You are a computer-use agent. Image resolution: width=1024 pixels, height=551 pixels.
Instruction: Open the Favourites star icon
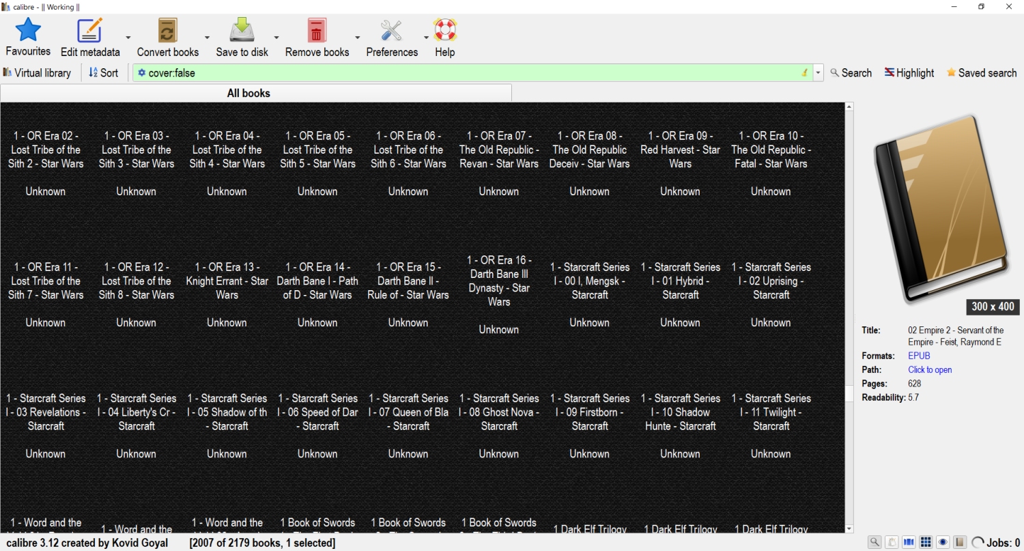pyautogui.click(x=28, y=30)
